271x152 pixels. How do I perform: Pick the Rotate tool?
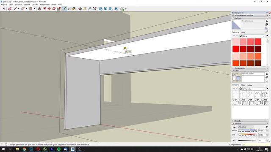tap(54, 8)
